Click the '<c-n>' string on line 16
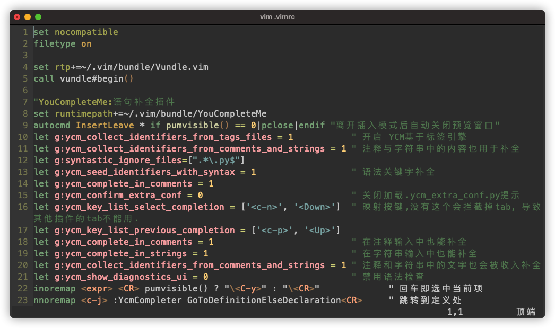 coord(264,207)
